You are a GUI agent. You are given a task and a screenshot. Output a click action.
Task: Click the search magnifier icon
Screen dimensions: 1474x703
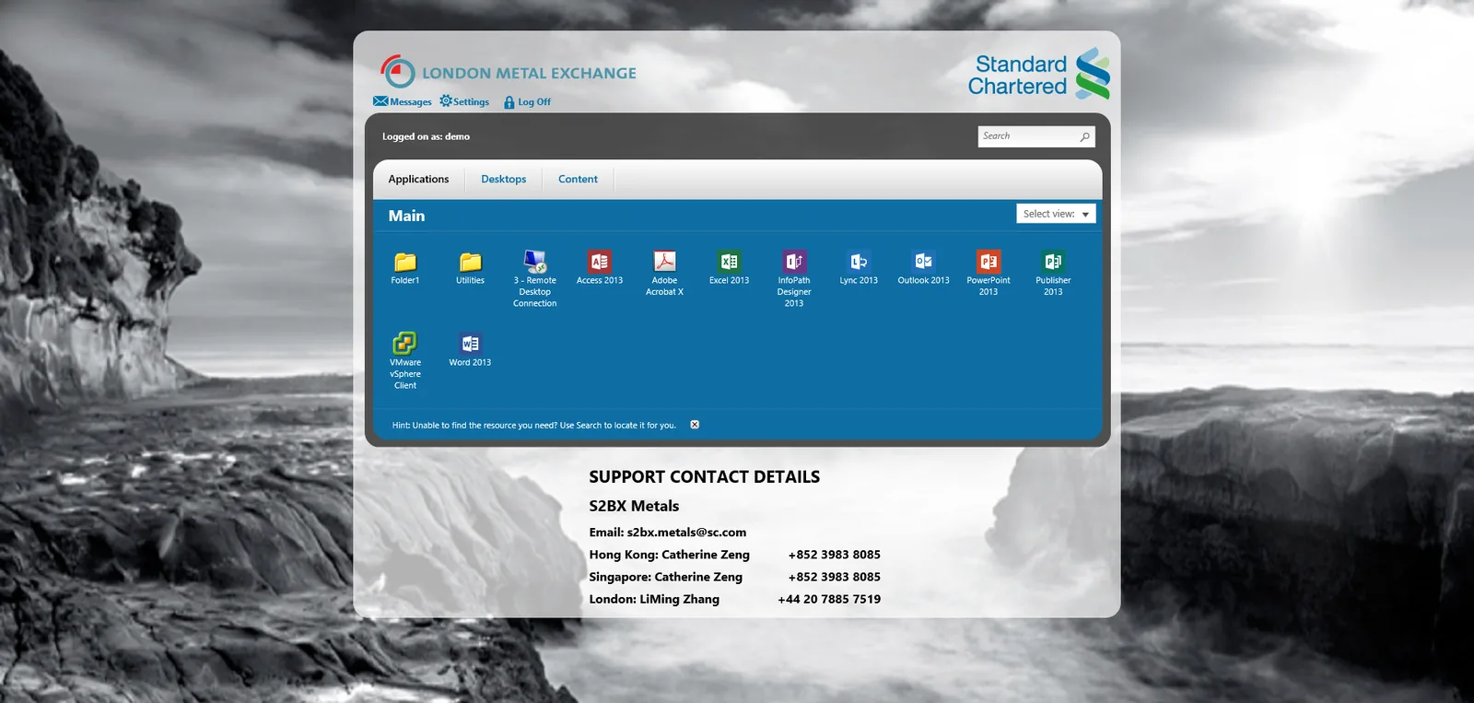click(x=1084, y=136)
